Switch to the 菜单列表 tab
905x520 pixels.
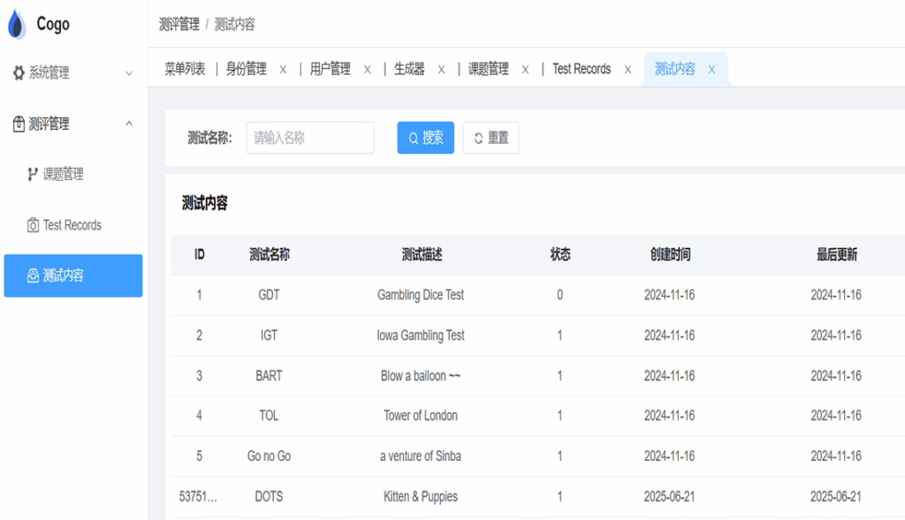pos(185,69)
